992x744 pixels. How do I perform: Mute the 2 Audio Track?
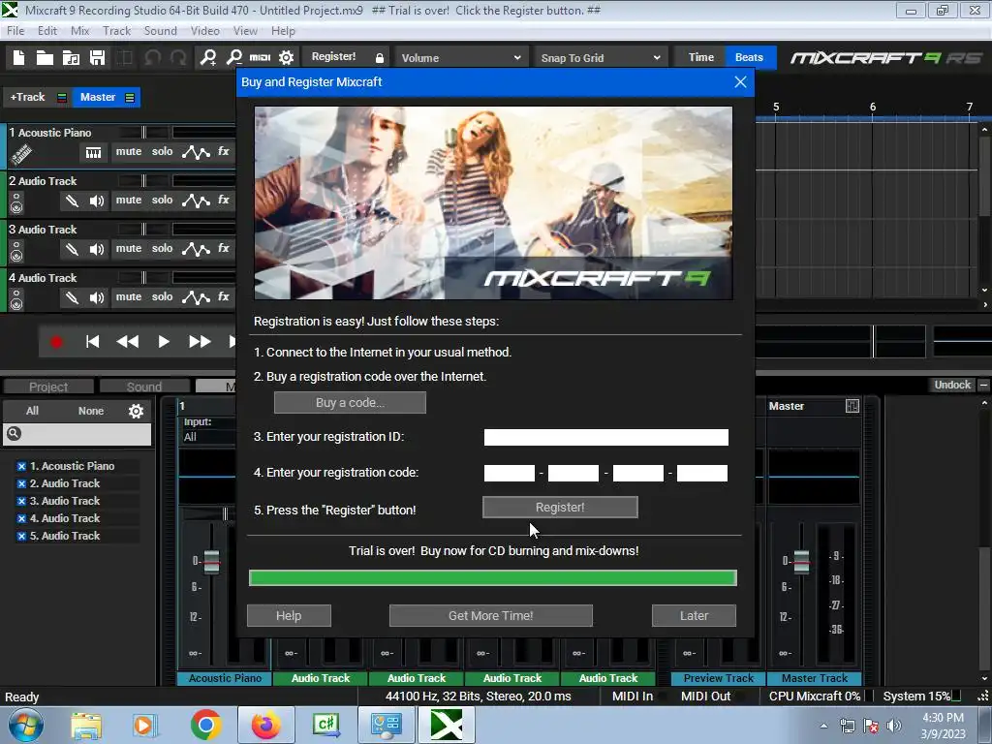pyautogui.click(x=129, y=200)
